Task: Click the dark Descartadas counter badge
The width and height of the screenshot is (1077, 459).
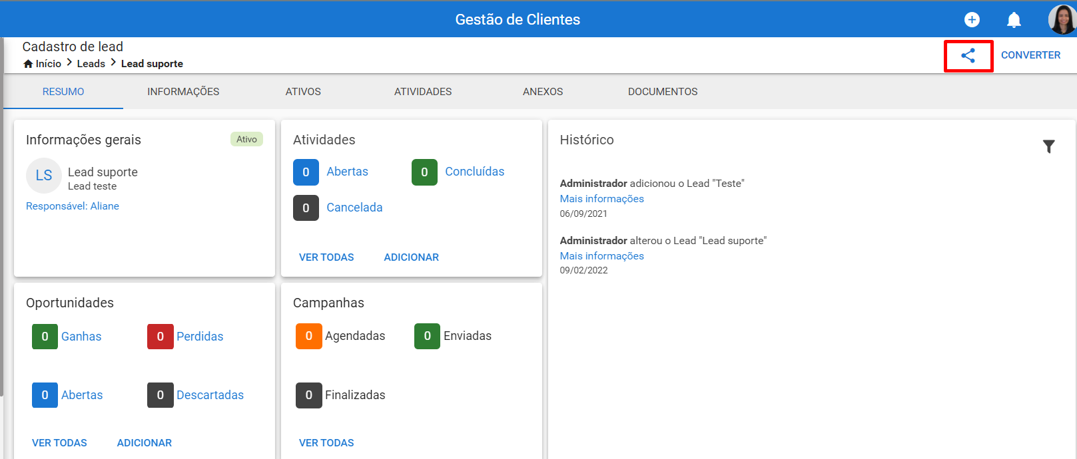Action: pyautogui.click(x=160, y=395)
